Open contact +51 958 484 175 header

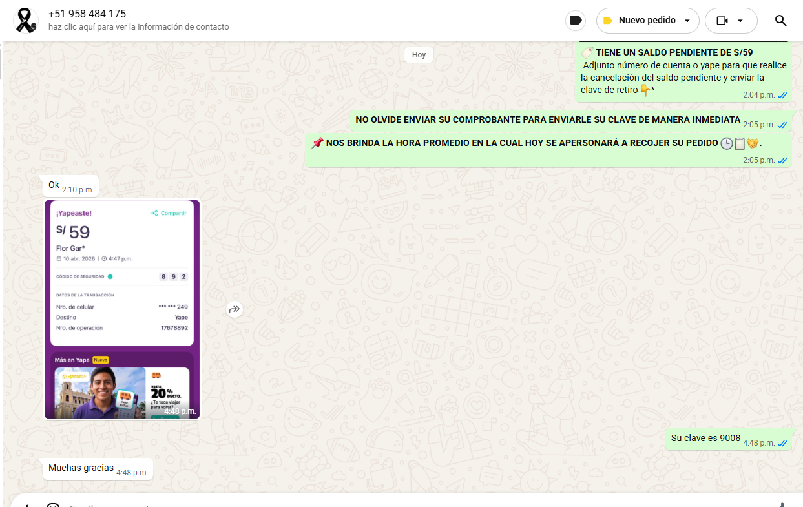point(87,14)
